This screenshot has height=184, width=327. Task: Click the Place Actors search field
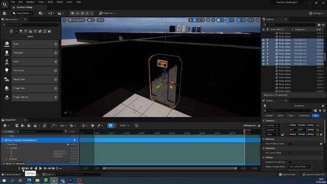click(x=31, y=25)
